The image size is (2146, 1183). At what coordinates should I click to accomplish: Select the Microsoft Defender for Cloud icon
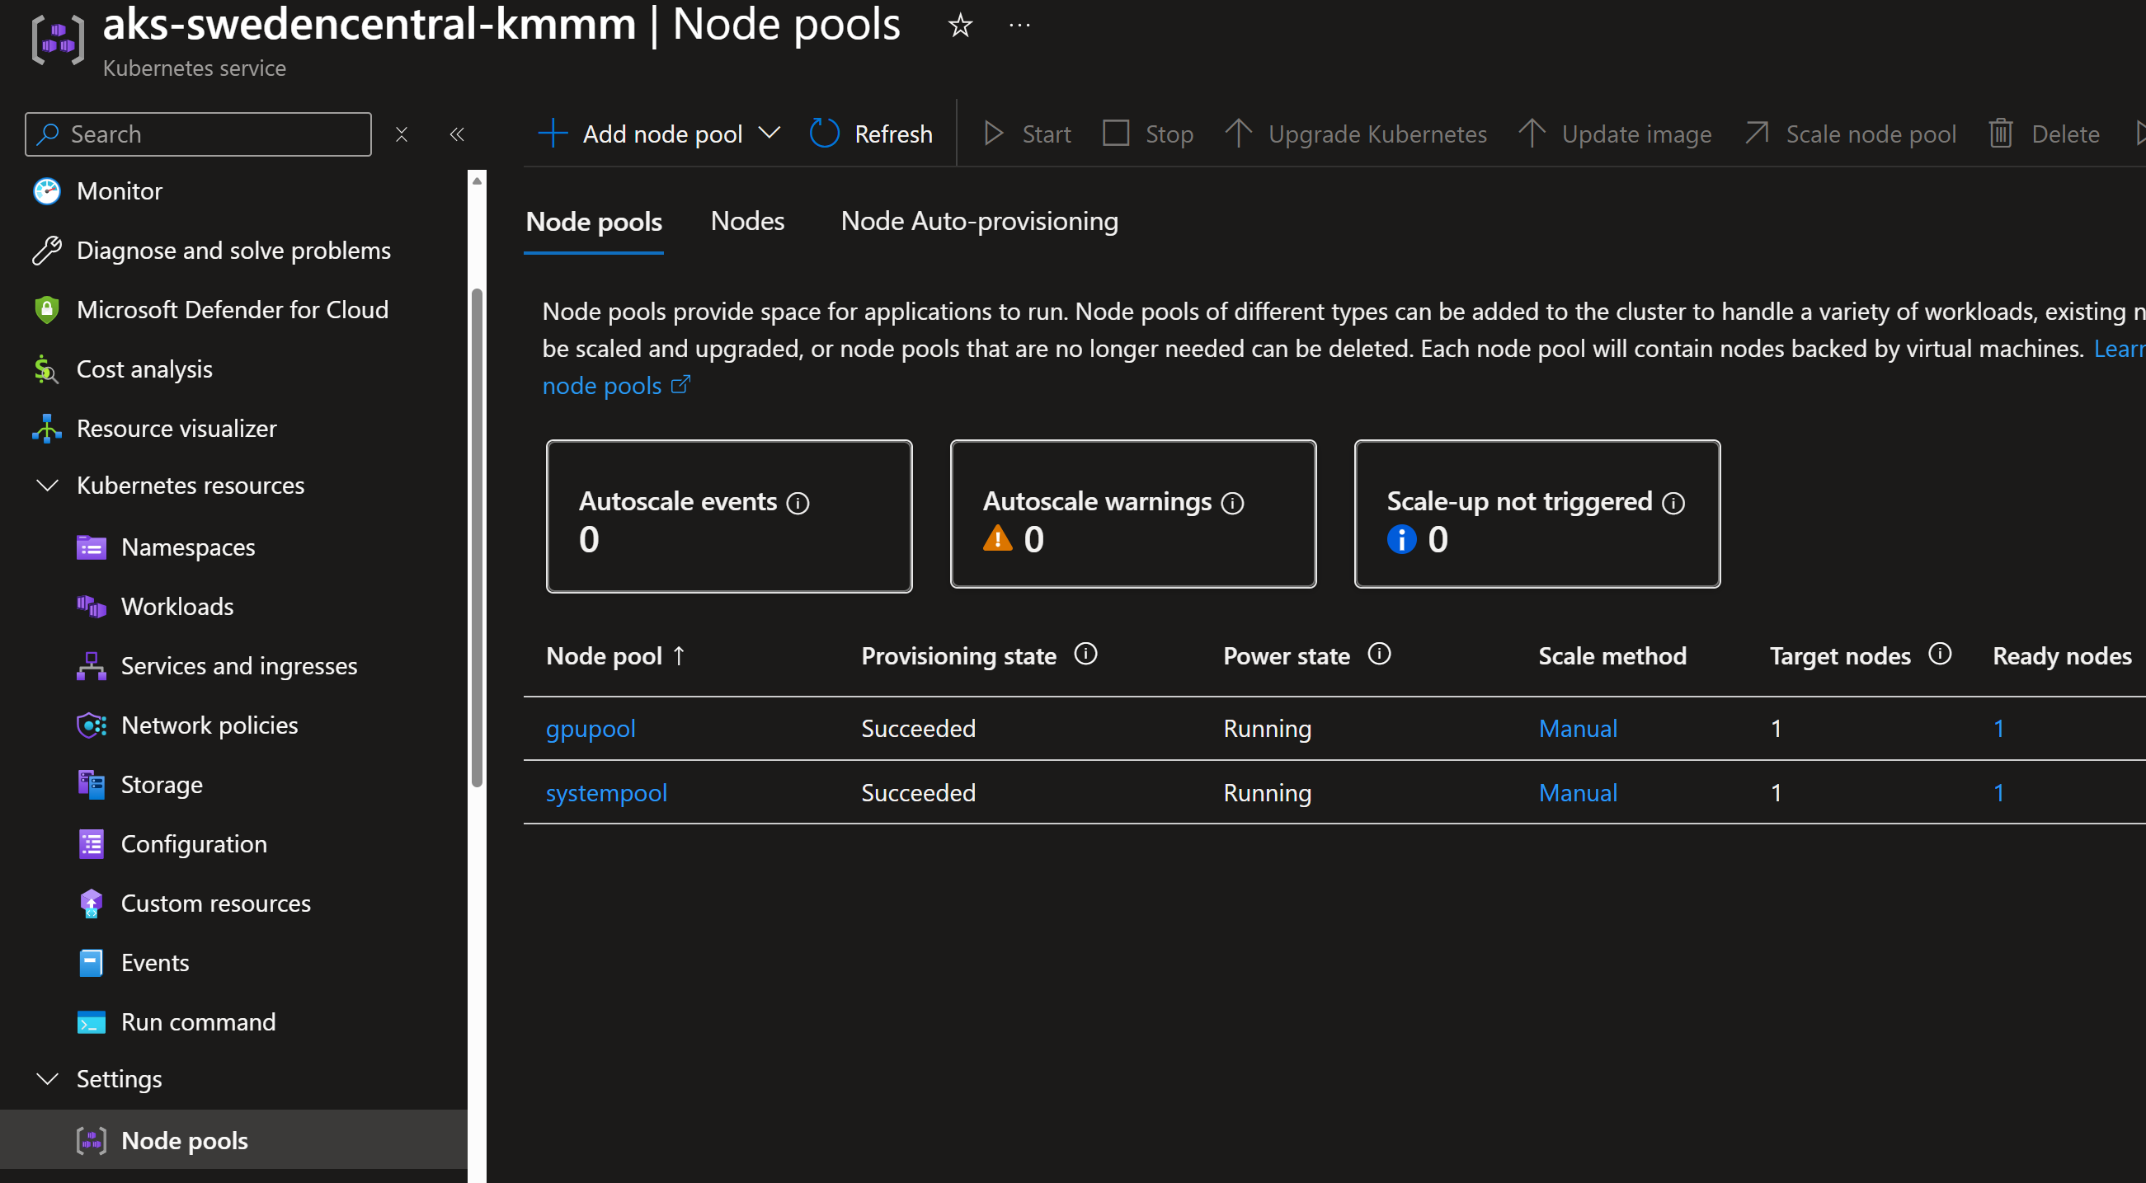tap(46, 309)
